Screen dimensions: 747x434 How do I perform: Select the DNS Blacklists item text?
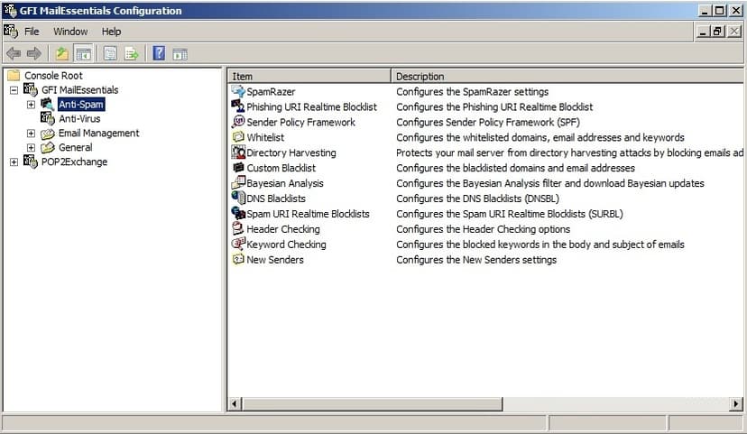[276, 199]
